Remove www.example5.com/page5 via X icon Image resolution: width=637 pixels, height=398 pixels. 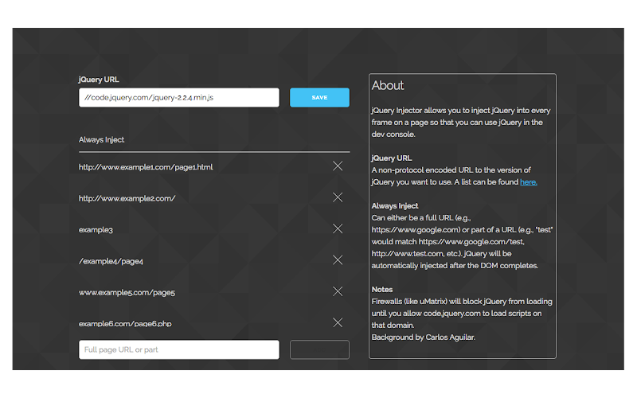[338, 291]
